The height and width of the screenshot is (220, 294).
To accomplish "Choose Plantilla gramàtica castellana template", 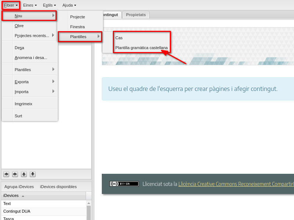I will pyautogui.click(x=141, y=48).
